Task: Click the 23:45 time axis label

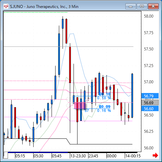Action: 93,156
